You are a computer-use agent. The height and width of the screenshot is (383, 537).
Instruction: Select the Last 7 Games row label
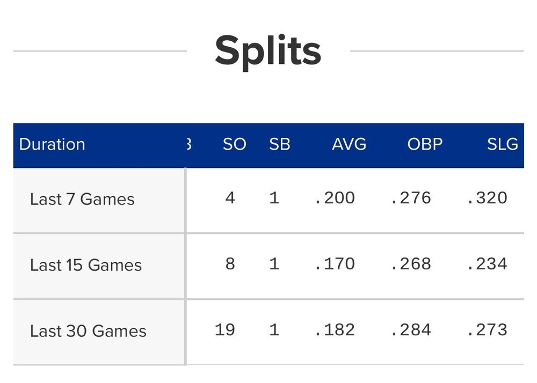tap(82, 200)
